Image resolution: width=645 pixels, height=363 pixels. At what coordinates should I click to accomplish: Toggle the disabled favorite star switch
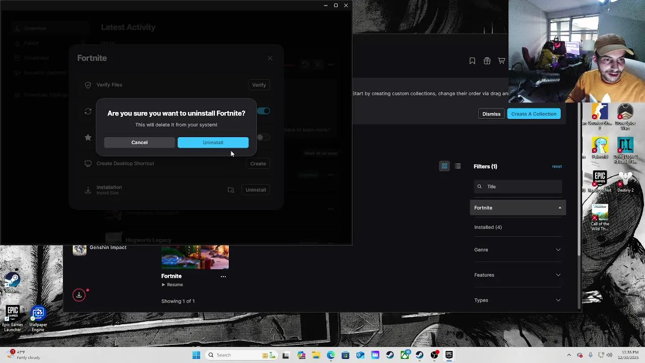[263, 137]
